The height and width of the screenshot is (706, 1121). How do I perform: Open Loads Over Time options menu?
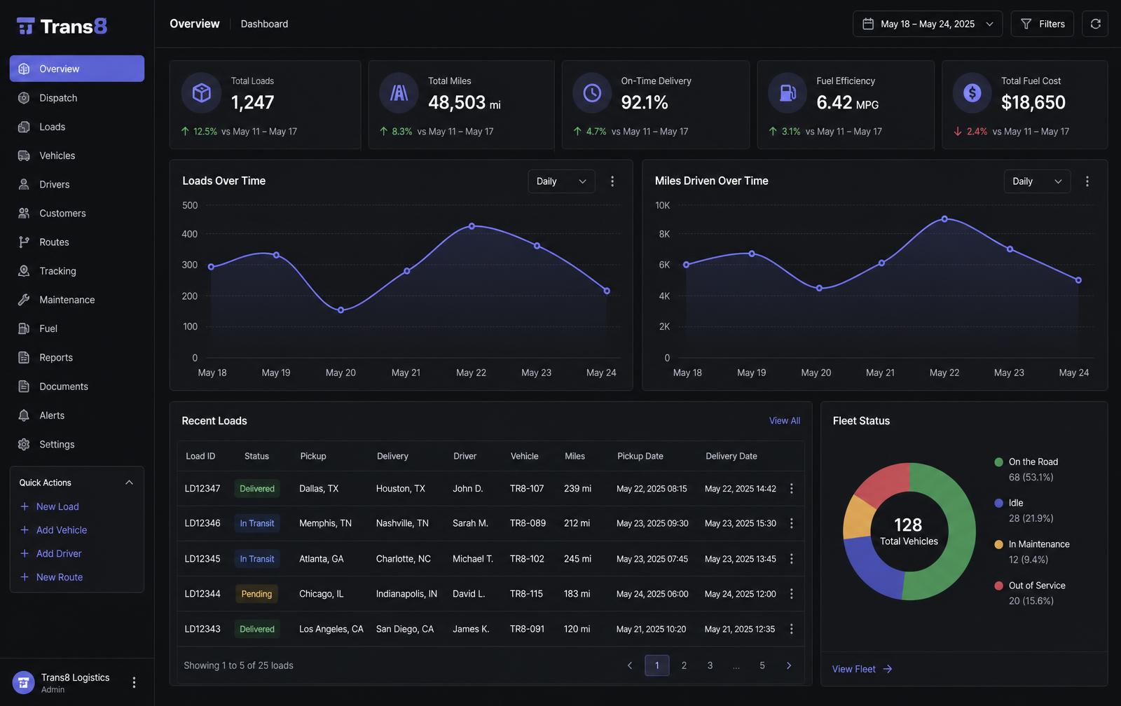pos(612,181)
